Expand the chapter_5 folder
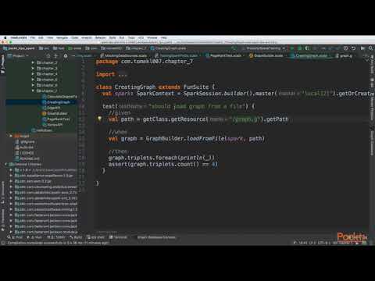The width and height of the screenshot is (375, 281). [33, 80]
